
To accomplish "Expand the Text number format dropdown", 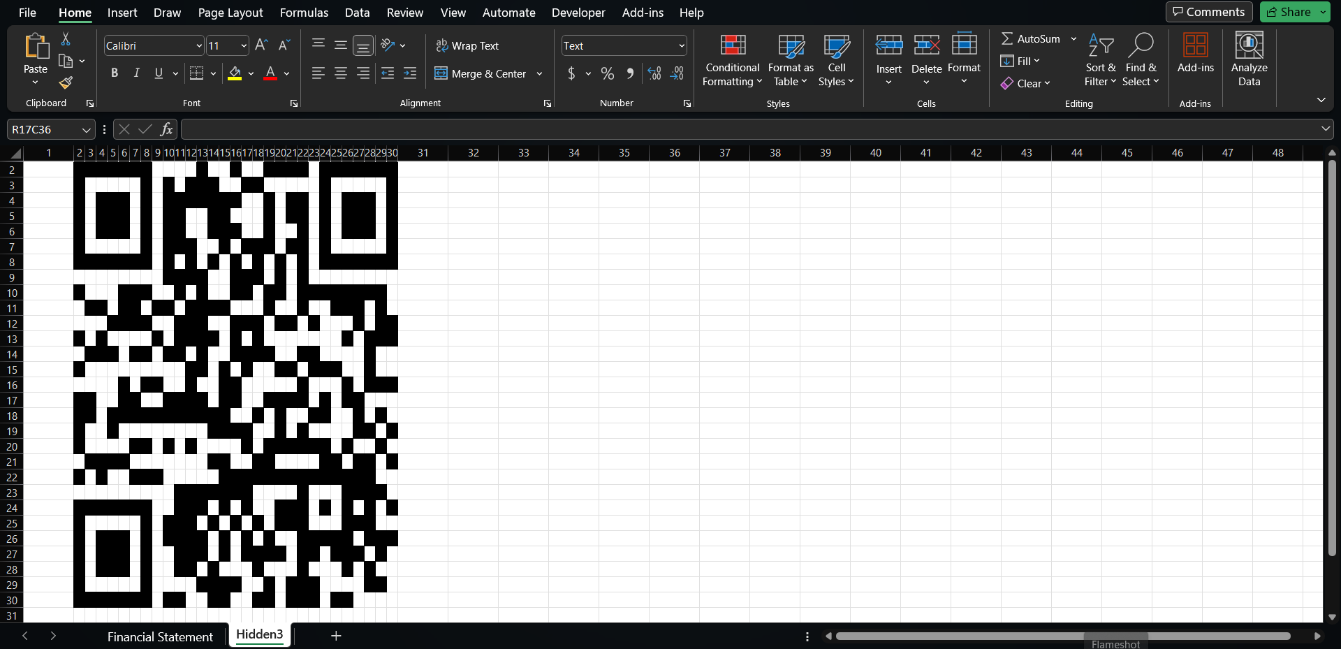I will tap(681, 46).
